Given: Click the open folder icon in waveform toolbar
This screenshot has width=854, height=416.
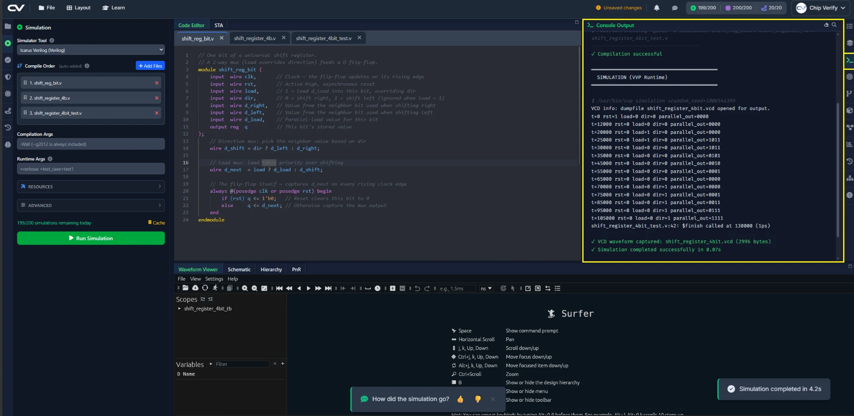Looking at the screenshot, I should pyautogui.click(x=186, y=288).
